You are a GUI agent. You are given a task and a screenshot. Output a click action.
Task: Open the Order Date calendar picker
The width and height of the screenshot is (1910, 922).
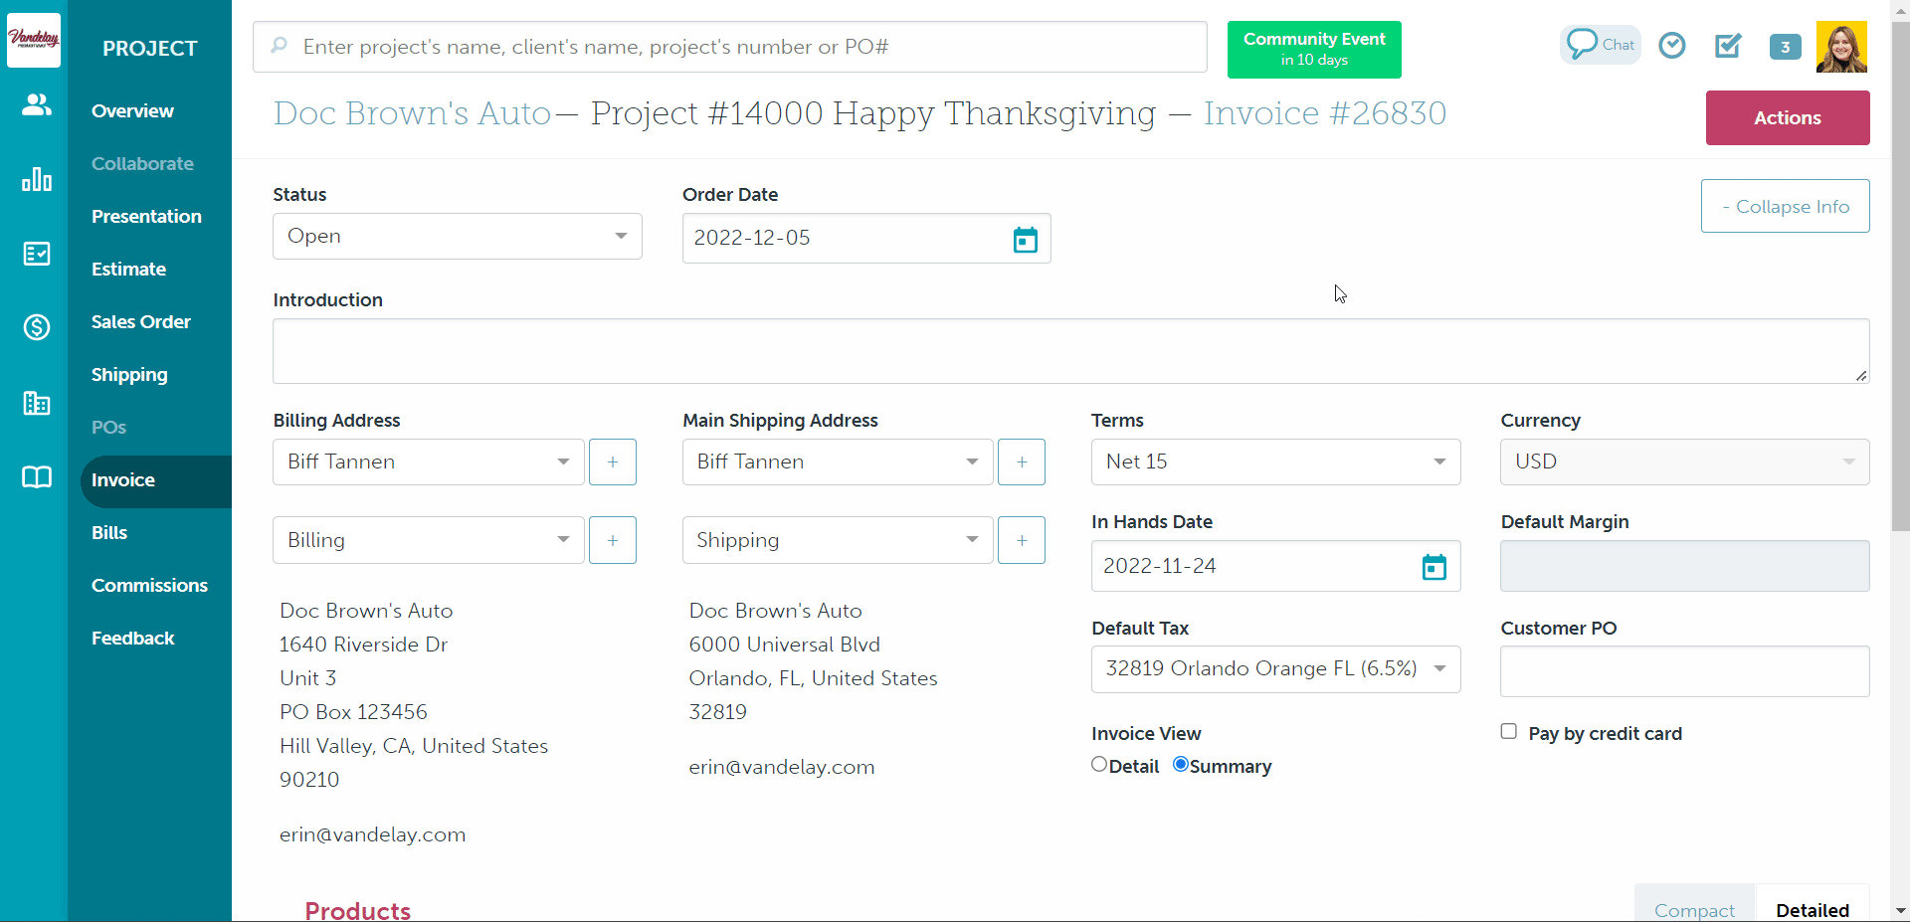click(x=1025, y=240)
